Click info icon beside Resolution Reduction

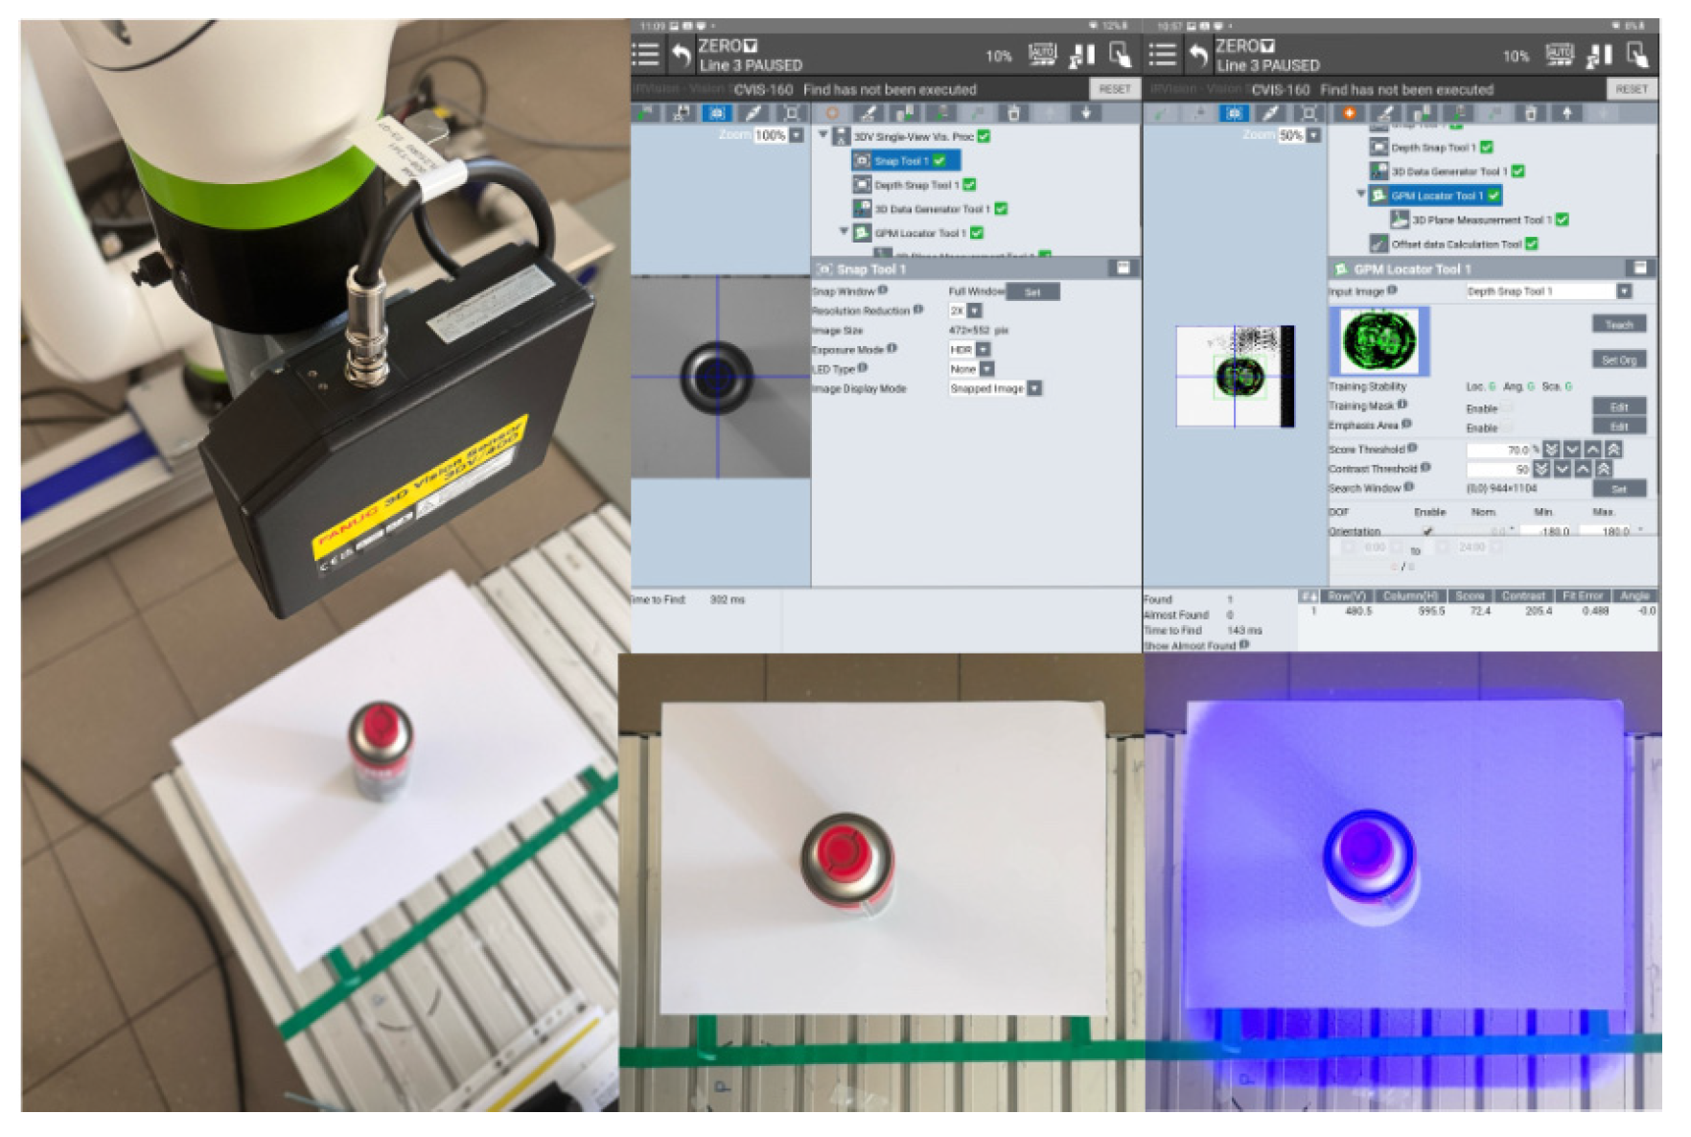(918, 310)
